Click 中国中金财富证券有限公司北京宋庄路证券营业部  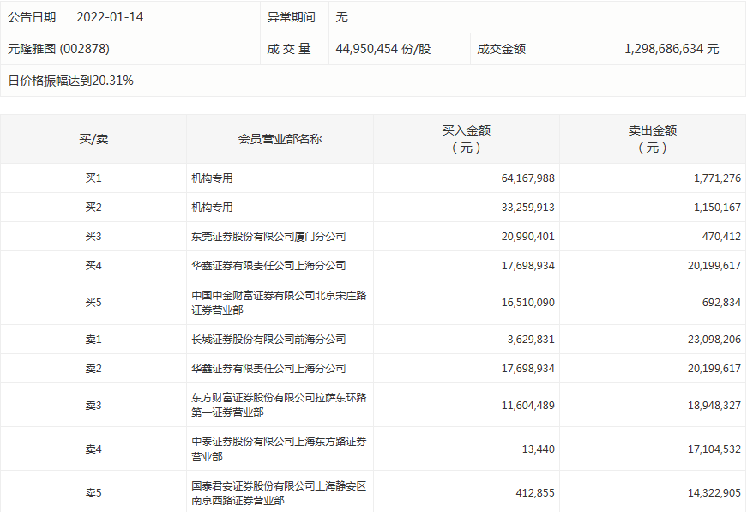coord(280,303)
